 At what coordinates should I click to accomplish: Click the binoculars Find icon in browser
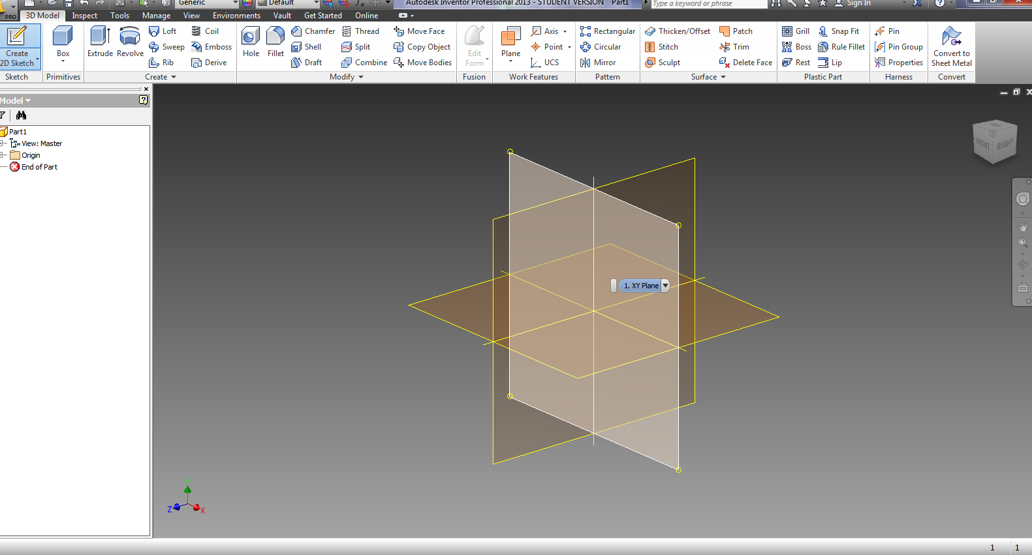22,115
